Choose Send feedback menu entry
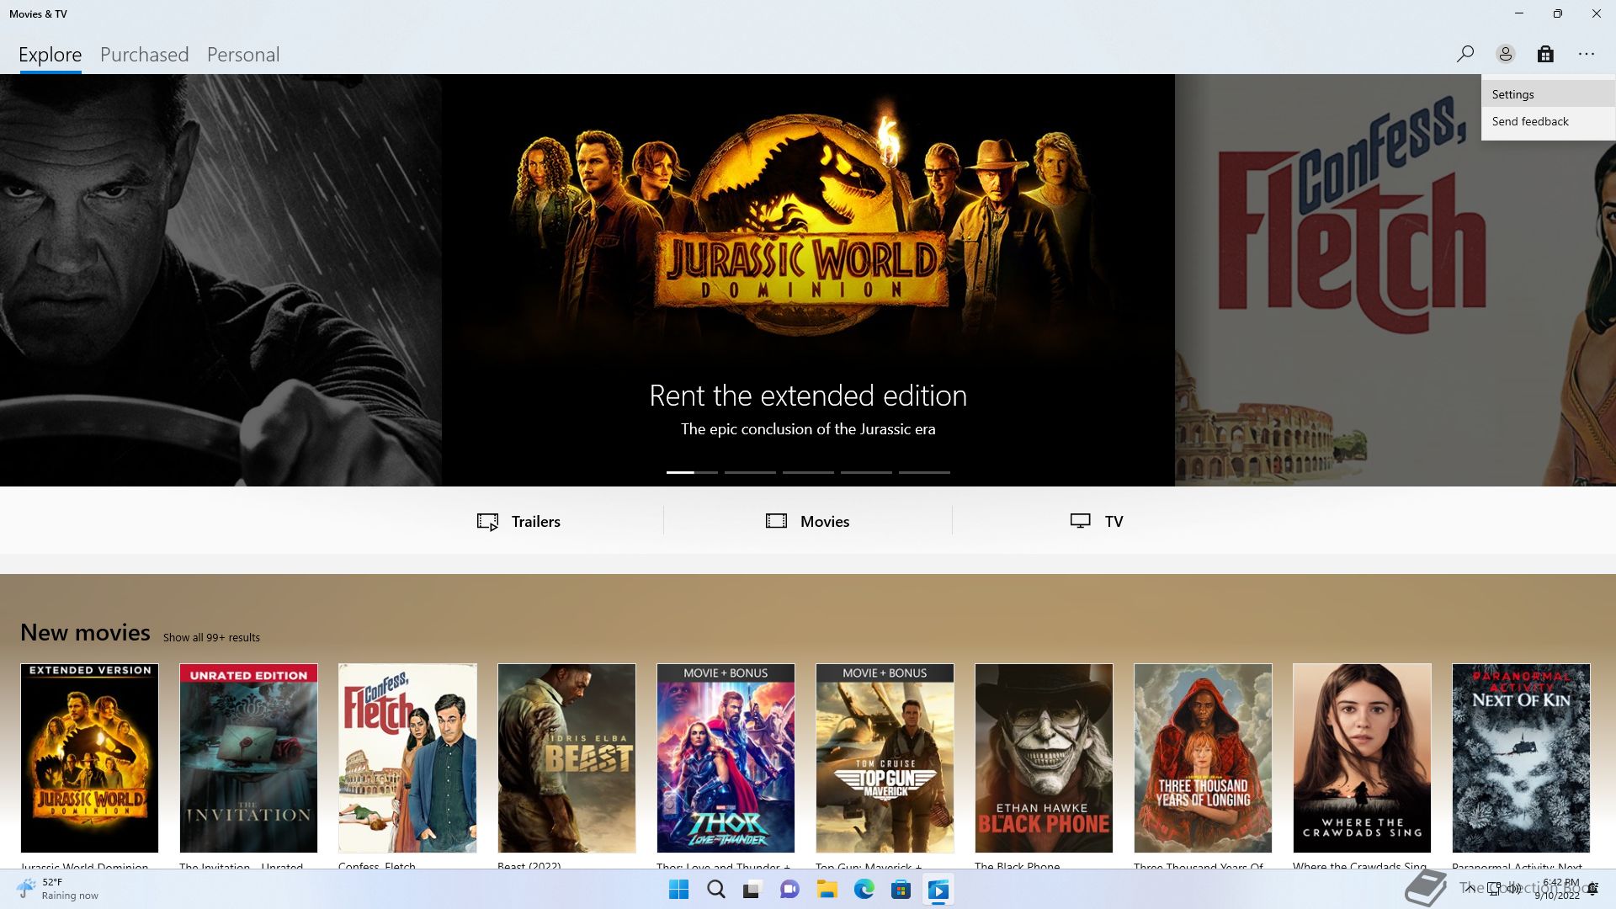Image resolution: width=1616 pixels, height=909 pixels. pos(1549,121)
